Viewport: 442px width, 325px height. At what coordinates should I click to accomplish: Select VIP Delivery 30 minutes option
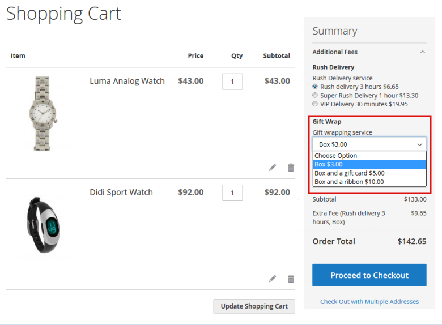316,104
